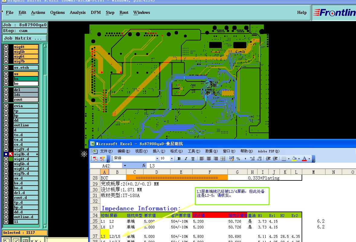Screen dimensions: 356x242
Task: Open the font size dropdown arrow
Action: 172,159
